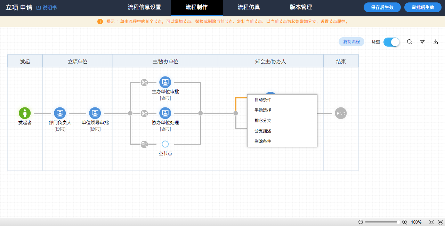Zoom out with the minus magnifier

coord(361,222)
